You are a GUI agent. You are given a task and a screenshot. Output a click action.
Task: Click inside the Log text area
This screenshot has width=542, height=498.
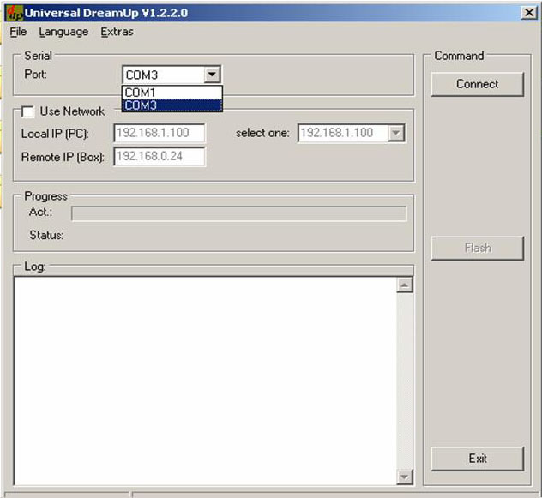coord(206,381)
